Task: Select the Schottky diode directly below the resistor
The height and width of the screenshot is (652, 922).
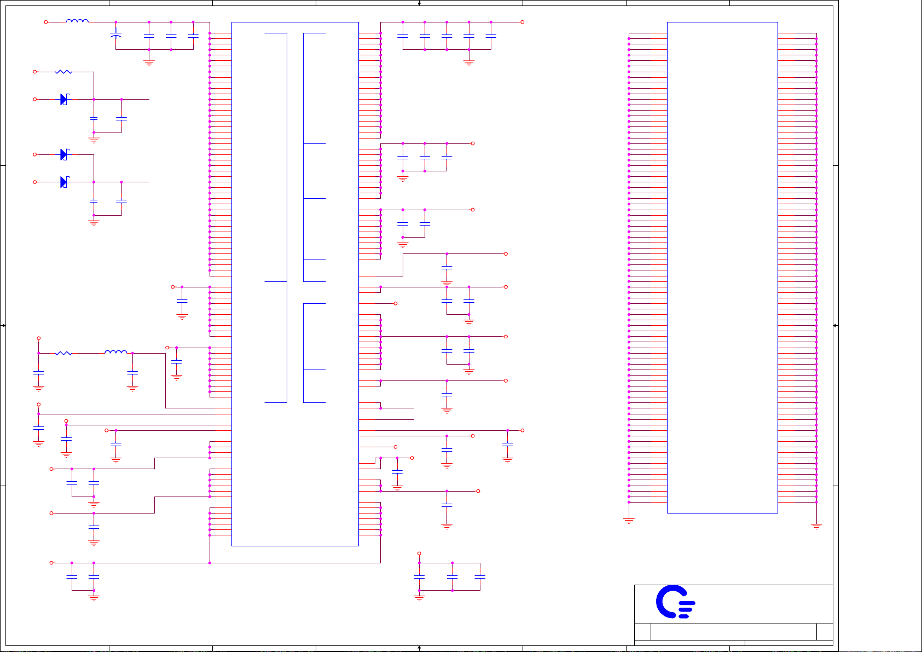Action: click(x=64, y=99)
